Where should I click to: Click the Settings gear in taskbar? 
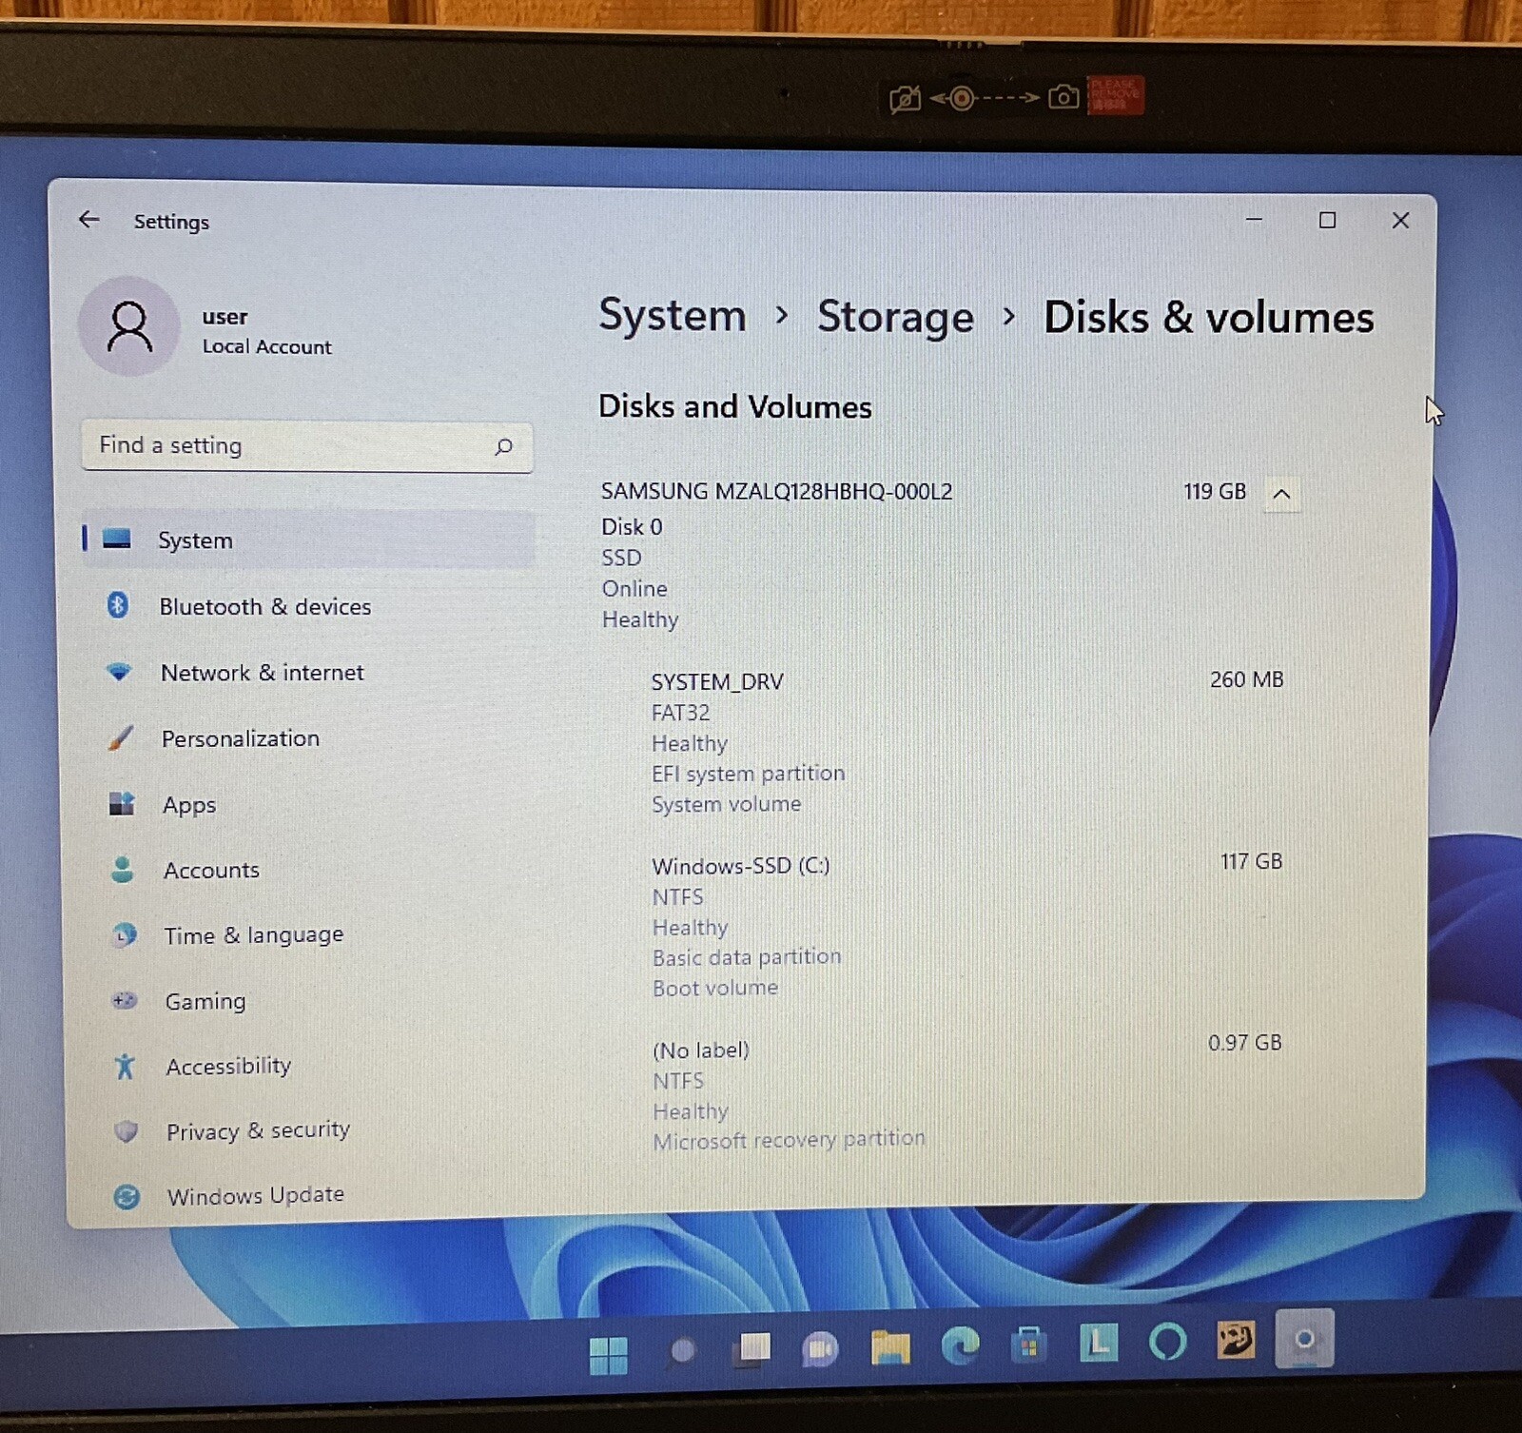point(1304,1338)
